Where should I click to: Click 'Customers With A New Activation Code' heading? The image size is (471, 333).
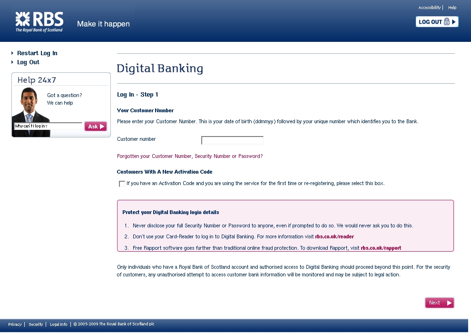click(165, 172)
